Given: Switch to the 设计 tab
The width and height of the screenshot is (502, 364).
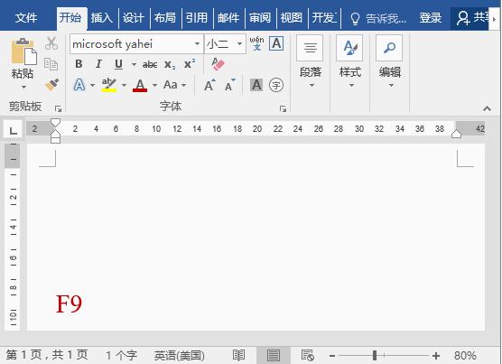Looking at the screenshot, I should [x=134, y=18].
